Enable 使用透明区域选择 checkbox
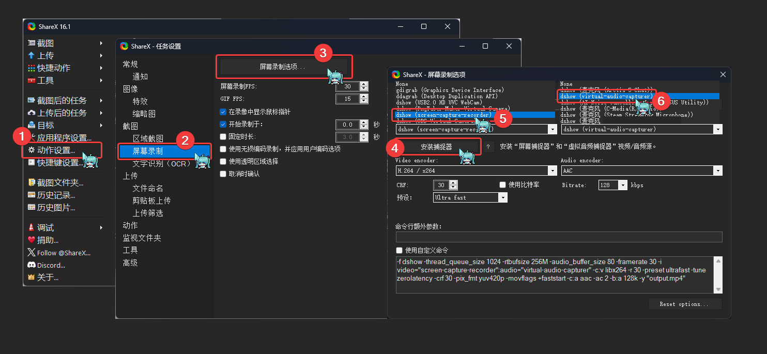767x354 pixels. 223,161
